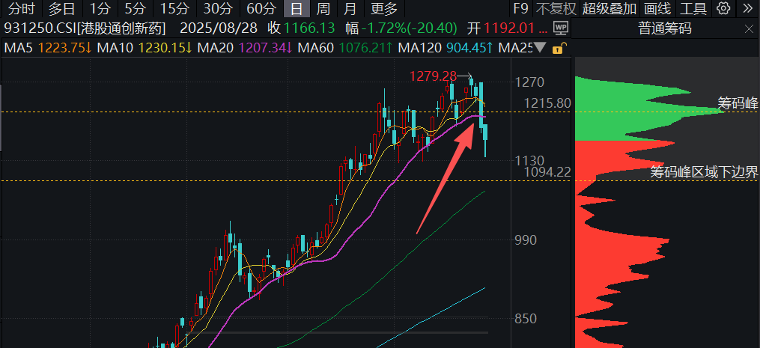This screenshot has width=760, height=348.
Task: Click the 931250.CSI[港股通创新药] title
Action: tap(85, 28)
